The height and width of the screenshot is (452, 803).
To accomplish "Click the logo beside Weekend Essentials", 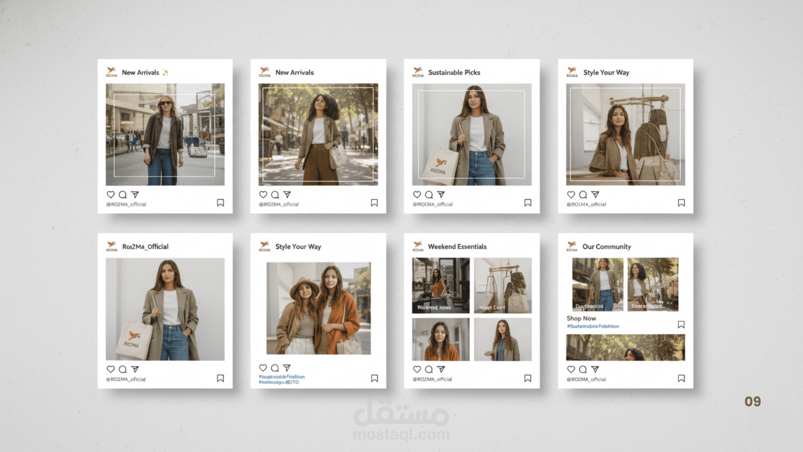I will 418,246.
